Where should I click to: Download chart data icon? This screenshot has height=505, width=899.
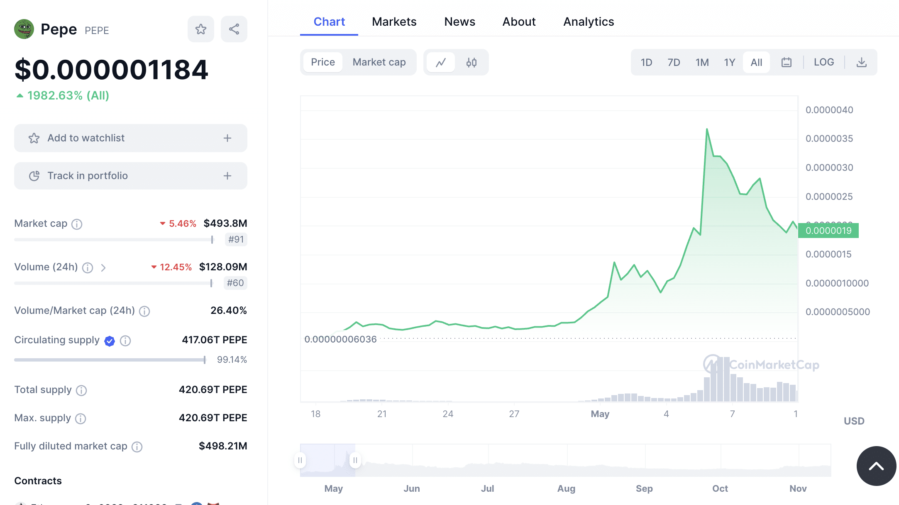tap(862, 62)
